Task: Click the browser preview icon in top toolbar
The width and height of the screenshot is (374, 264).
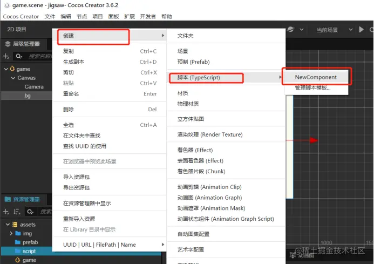Action: tap(290, 29)
